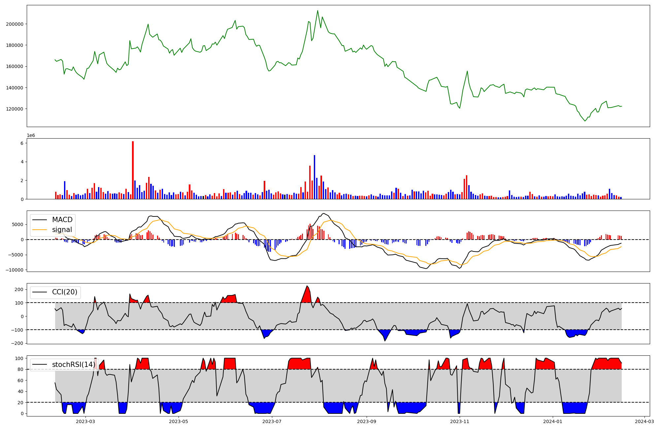Screen dimensions: 660x429
Task: Click the 1e6 volume scale multiplier
Action: pyautogui.click(x=31, y=136)
